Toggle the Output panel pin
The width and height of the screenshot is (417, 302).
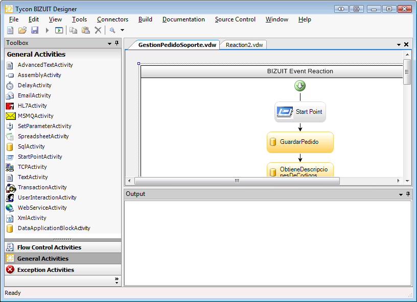tap(408, 194)
